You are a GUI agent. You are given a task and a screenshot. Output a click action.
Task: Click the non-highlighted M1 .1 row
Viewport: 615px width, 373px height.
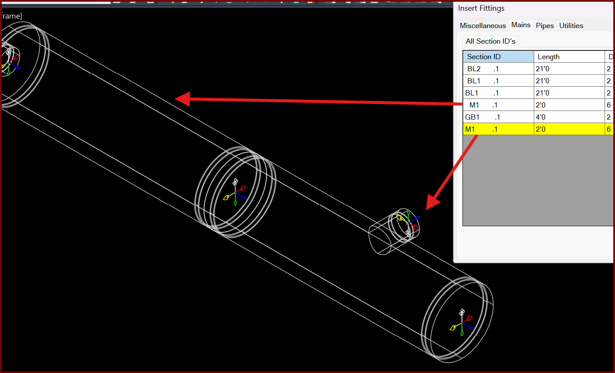[498, 105]
